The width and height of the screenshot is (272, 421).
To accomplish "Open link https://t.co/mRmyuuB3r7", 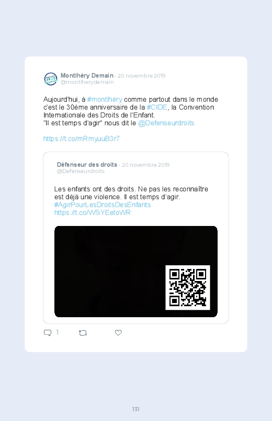I will point(82,138).
